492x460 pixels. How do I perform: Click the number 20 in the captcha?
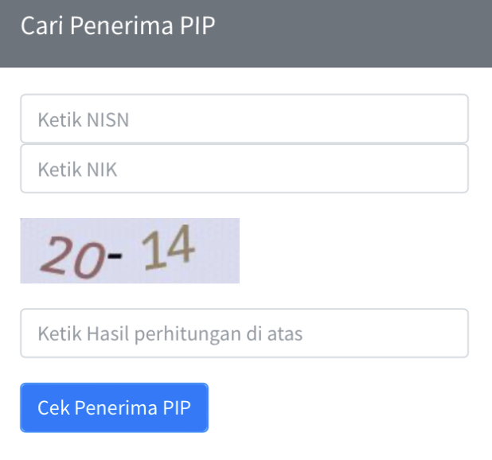click(x=72, y=257)
